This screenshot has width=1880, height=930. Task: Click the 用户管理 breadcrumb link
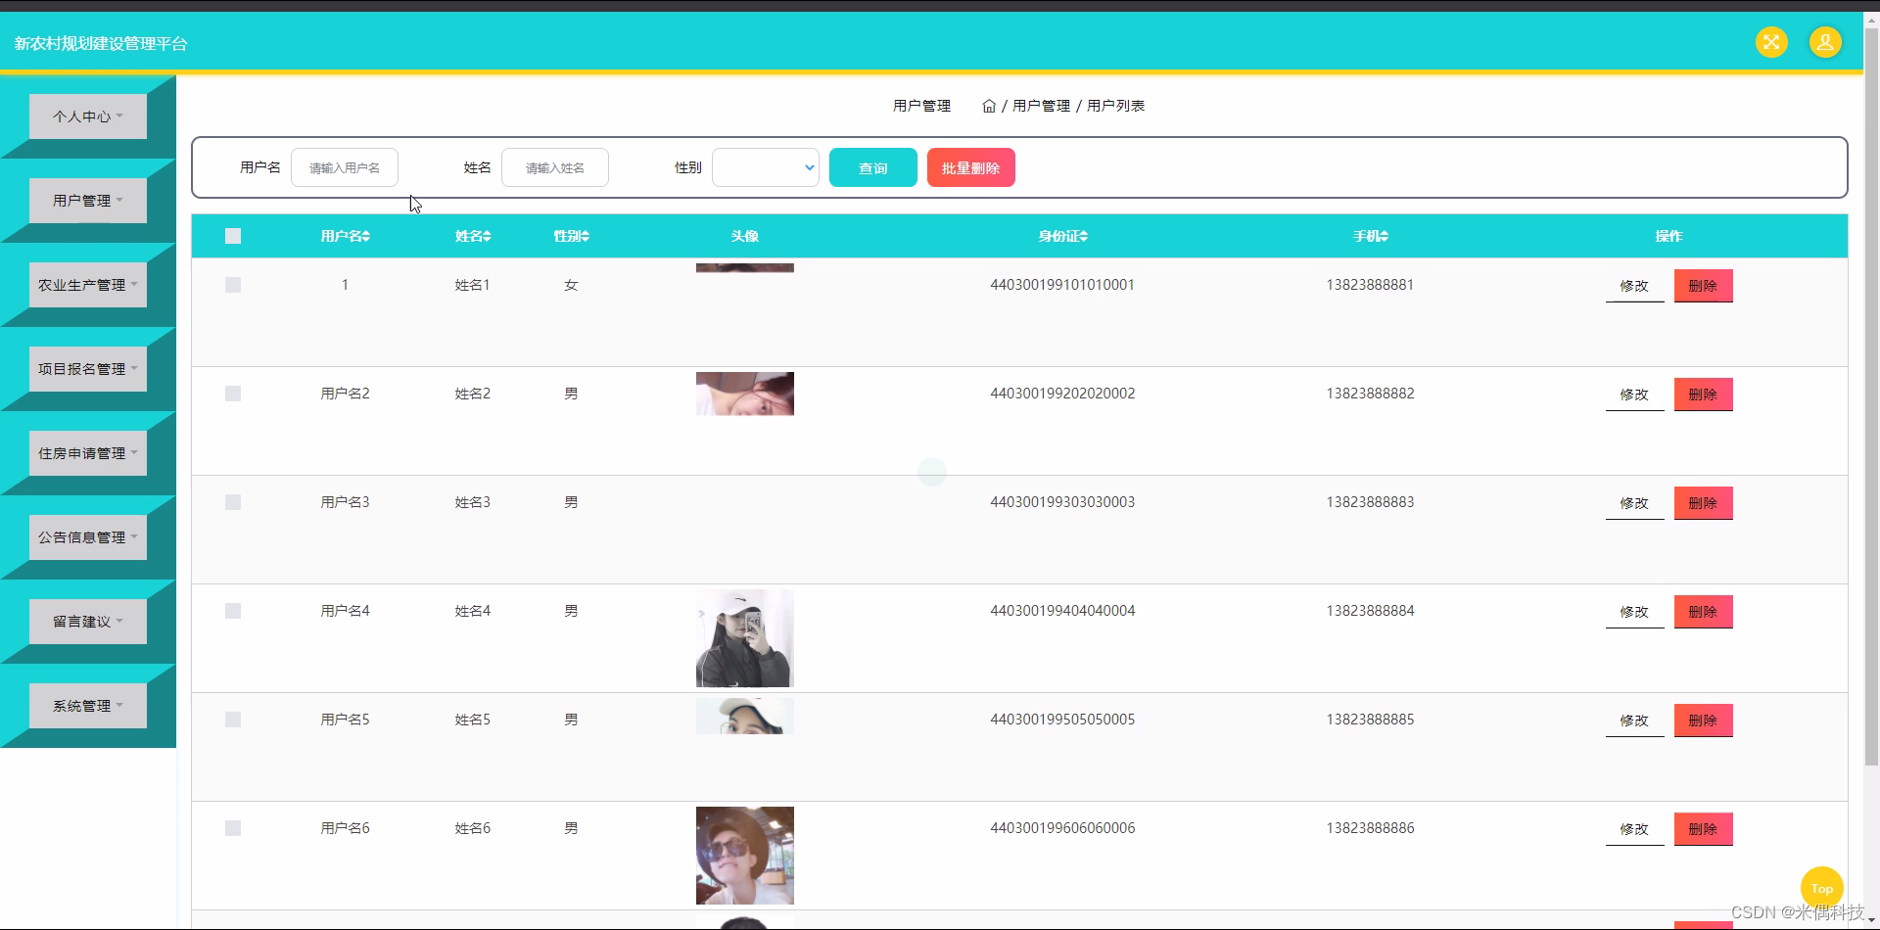(x=1041, y=106)
